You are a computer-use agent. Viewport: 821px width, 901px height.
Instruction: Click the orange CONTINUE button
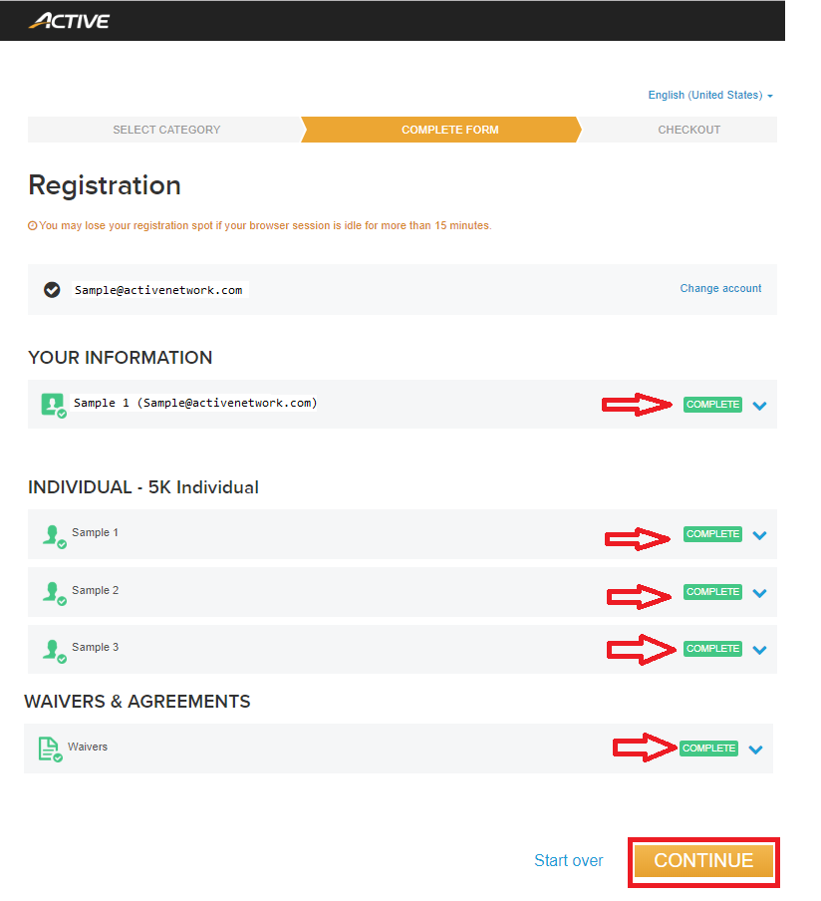(703, 861)
